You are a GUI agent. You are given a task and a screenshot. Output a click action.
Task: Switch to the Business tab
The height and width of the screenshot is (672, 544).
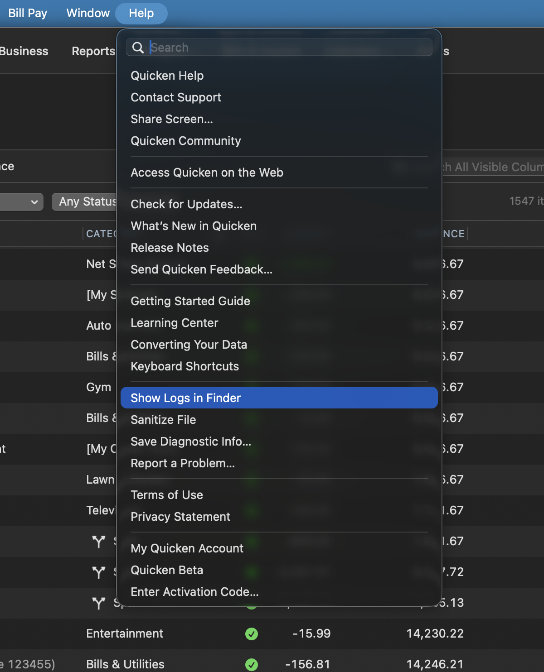pyautogui.click(x=24, y=51)
